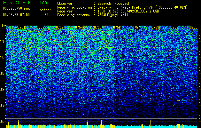Click the 0754 time marker
Screen dimensions: 201x128
(x=79, y=28)
